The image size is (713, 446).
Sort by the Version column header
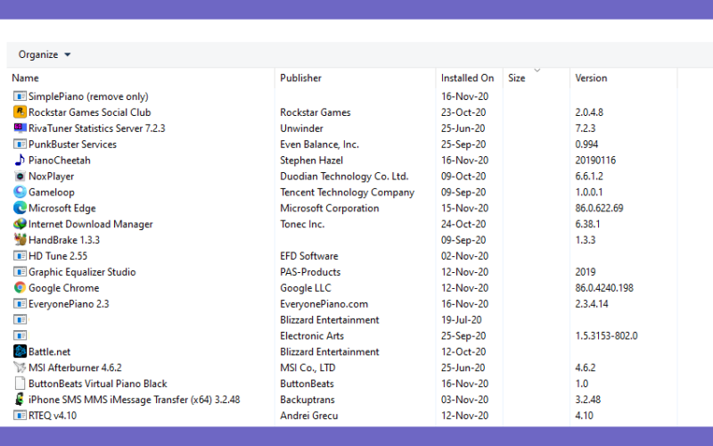pyautogui.click(x=591, y=78)
